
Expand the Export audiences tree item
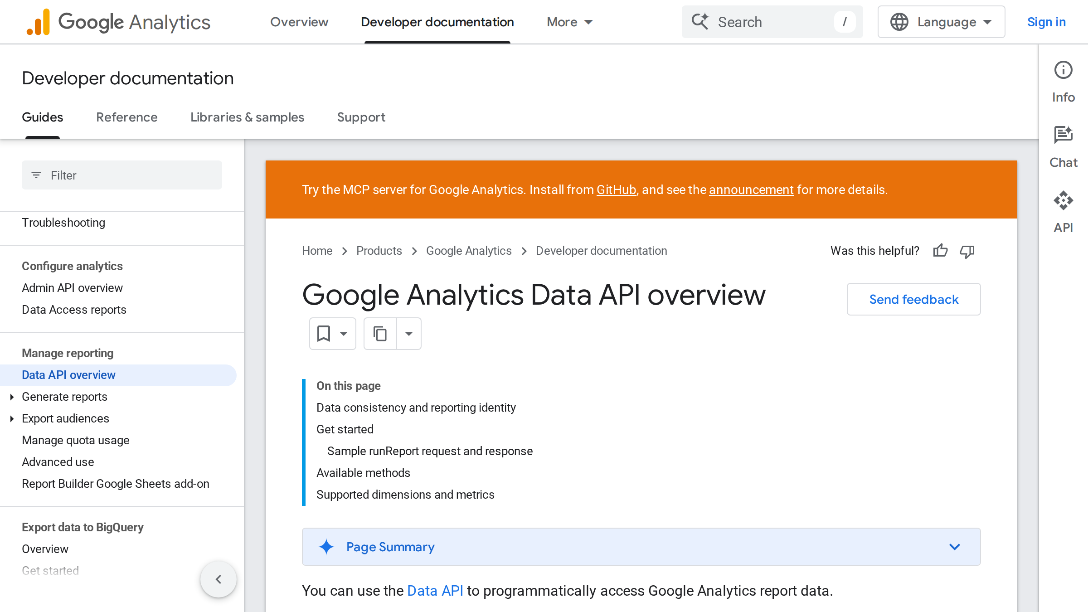pos(12,418)
